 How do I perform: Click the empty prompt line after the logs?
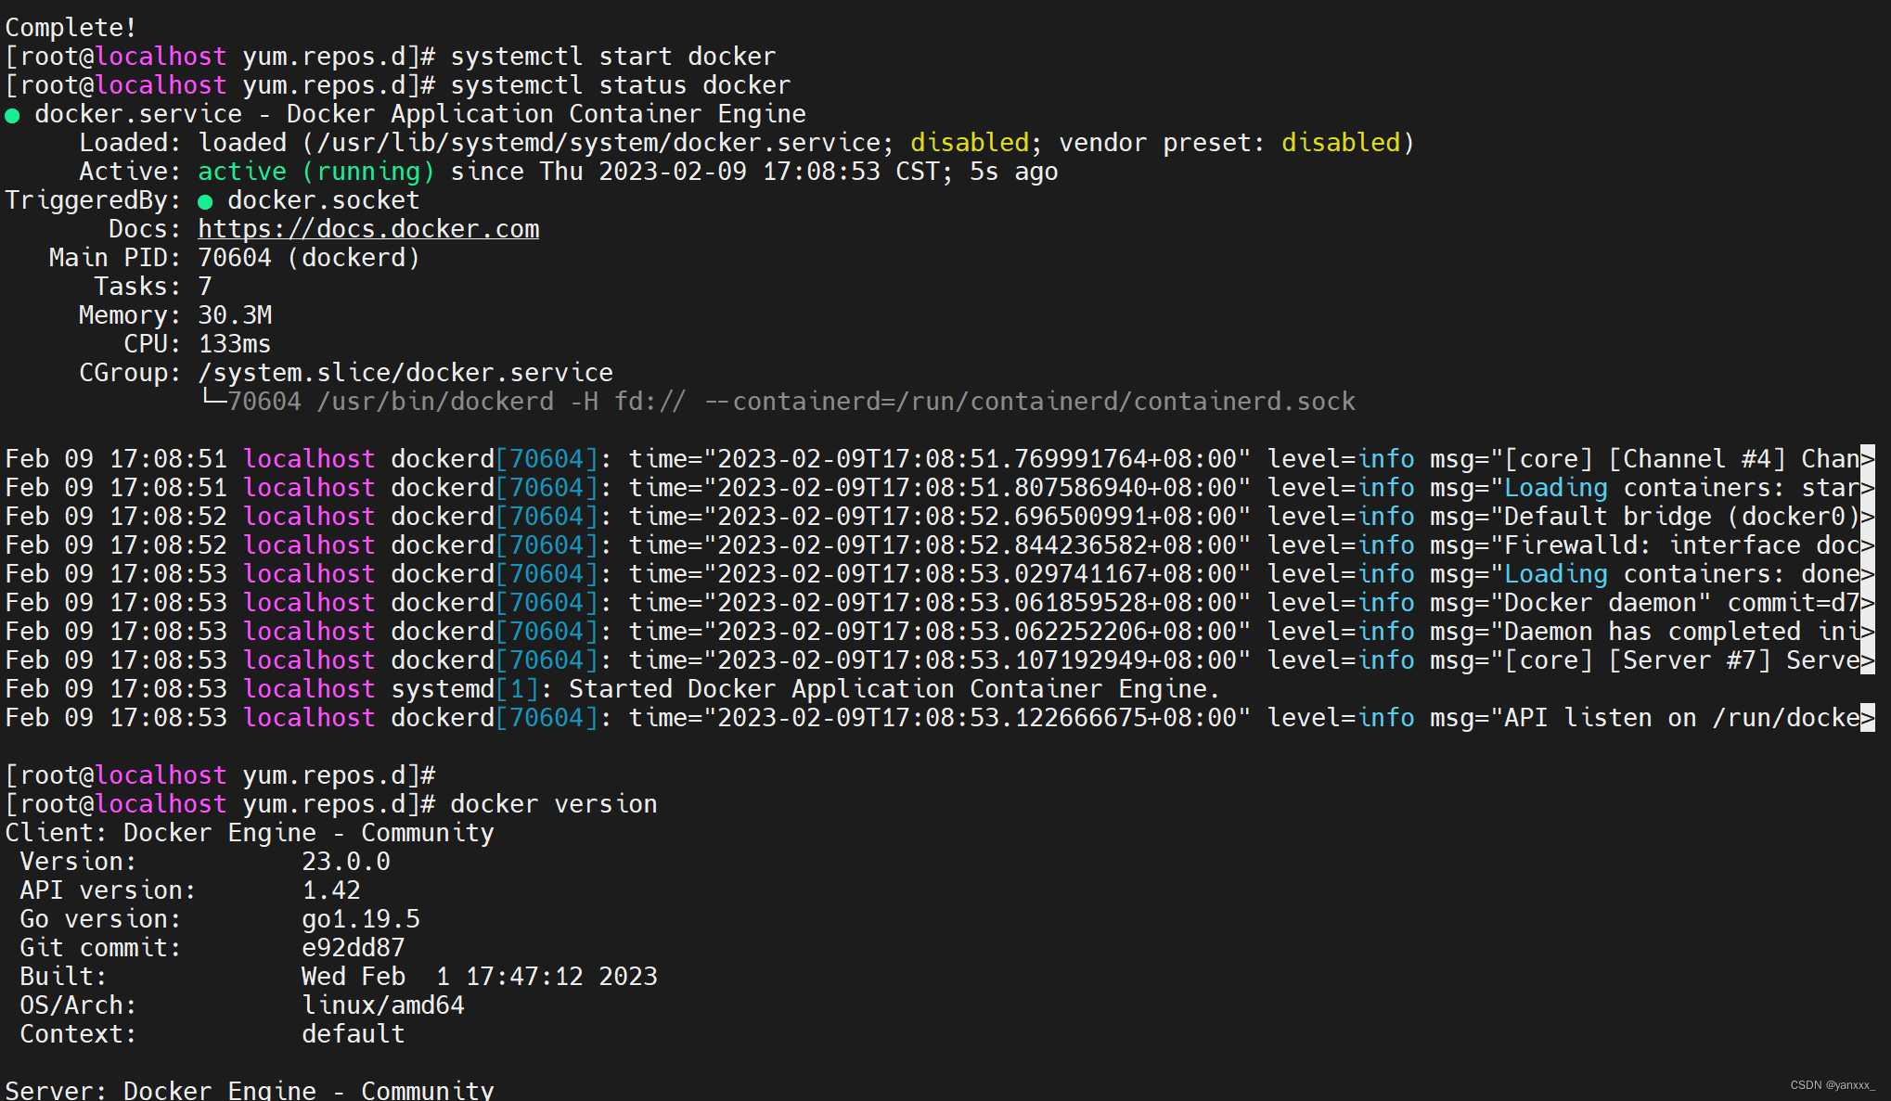click(x=220, y=775)
